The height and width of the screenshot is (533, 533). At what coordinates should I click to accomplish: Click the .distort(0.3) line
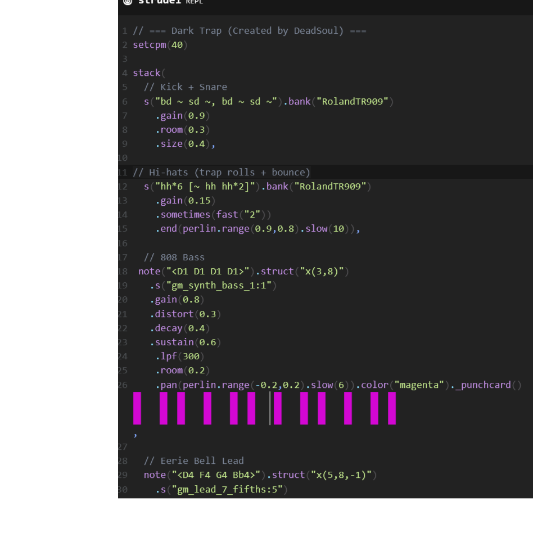(185, 314)
